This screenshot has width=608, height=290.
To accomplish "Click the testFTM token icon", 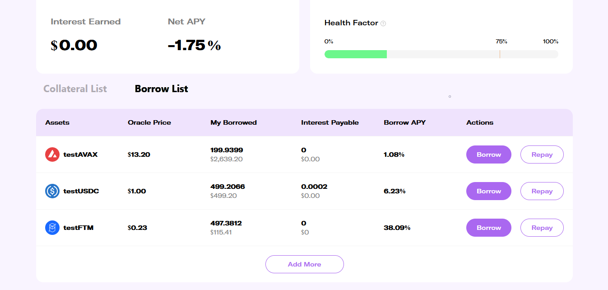I will click(52, 228).
